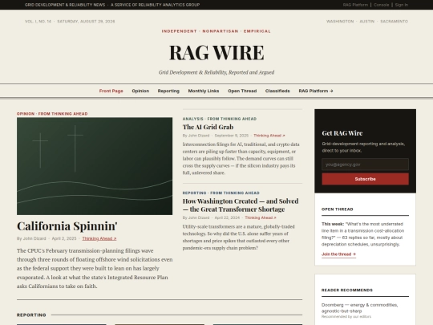
Task: Click the Sacramento edition label
Action: pyautogui.click(x=394, y=22)
